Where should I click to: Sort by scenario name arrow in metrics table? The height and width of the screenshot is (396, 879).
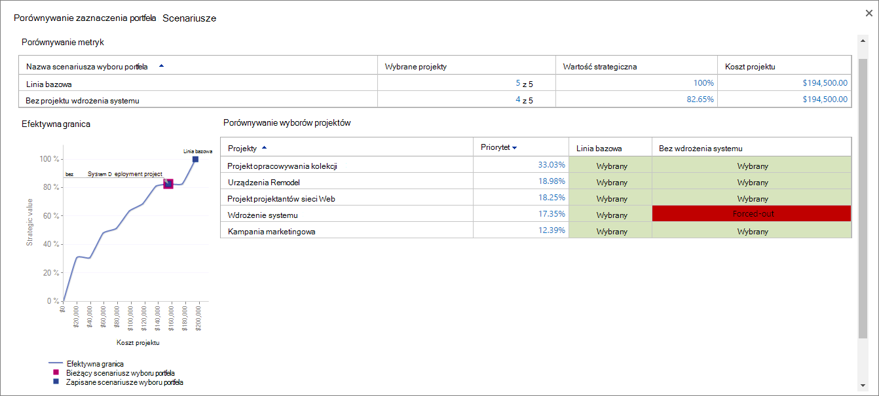point(162,66)
